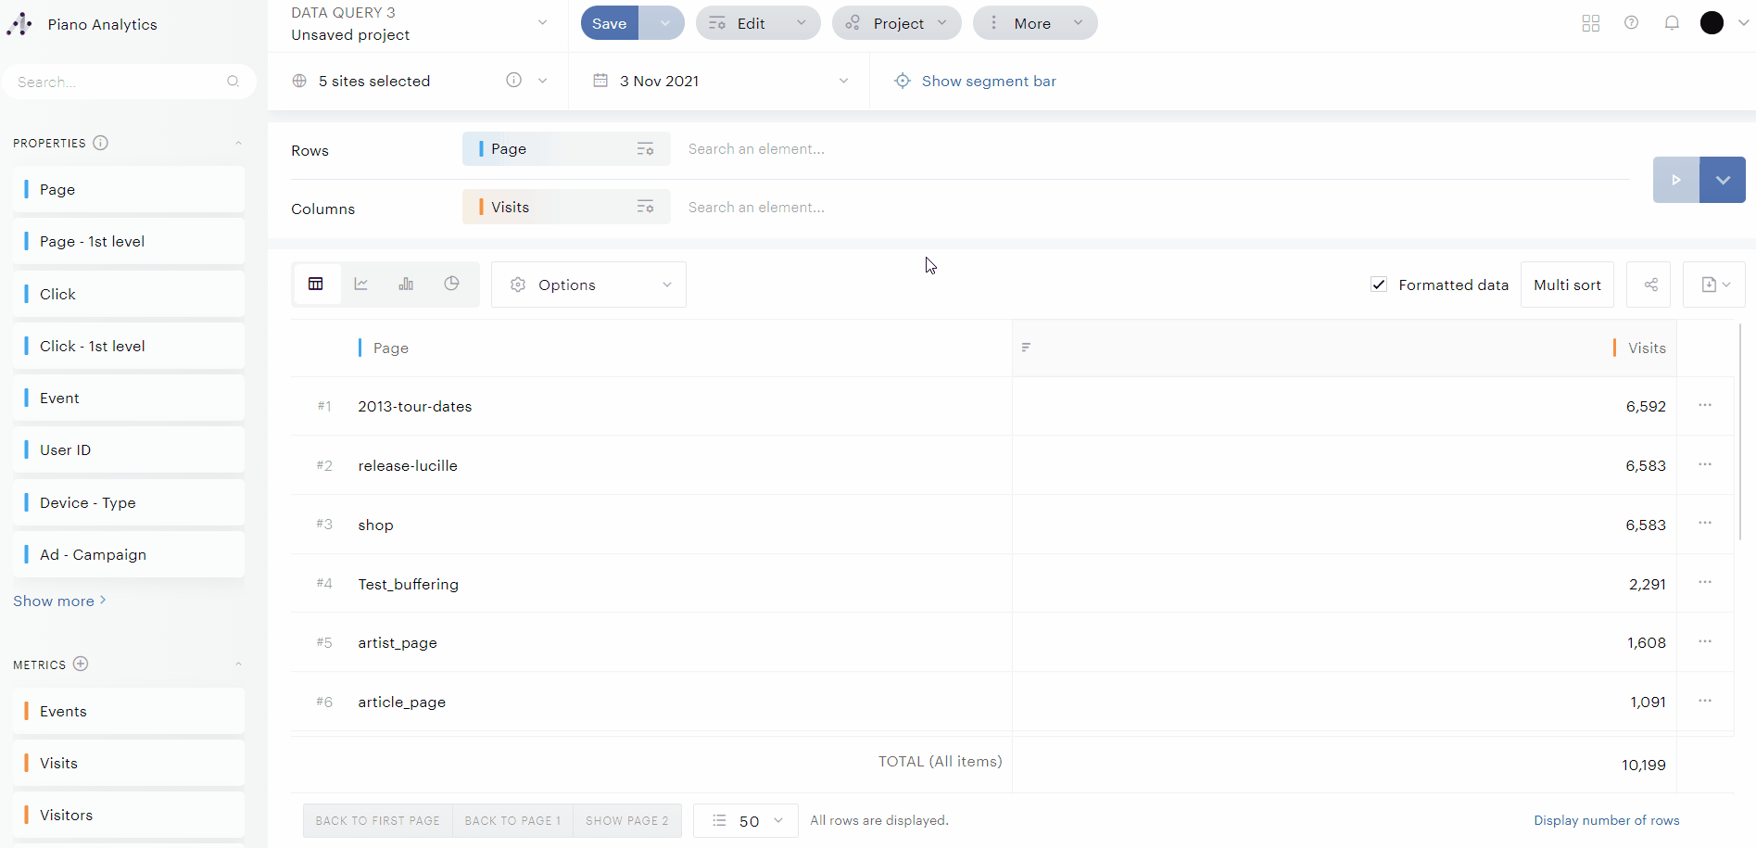The height and width of the screenshot is (848, 1756).
Task: Click the help question mark icon
Action: pos(1631,23)
